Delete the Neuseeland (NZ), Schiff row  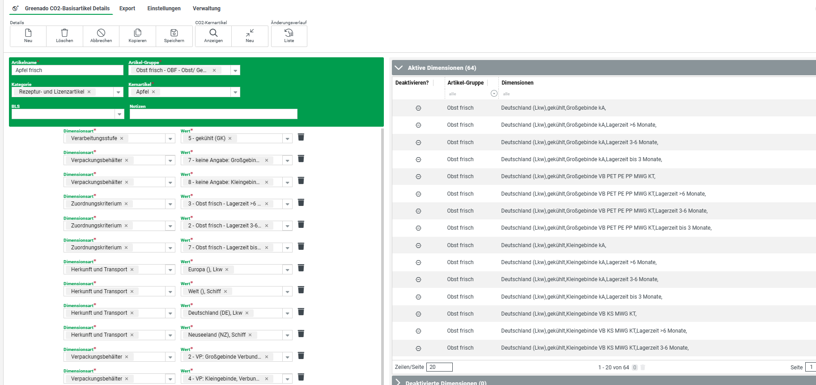[x=301, y=334]
